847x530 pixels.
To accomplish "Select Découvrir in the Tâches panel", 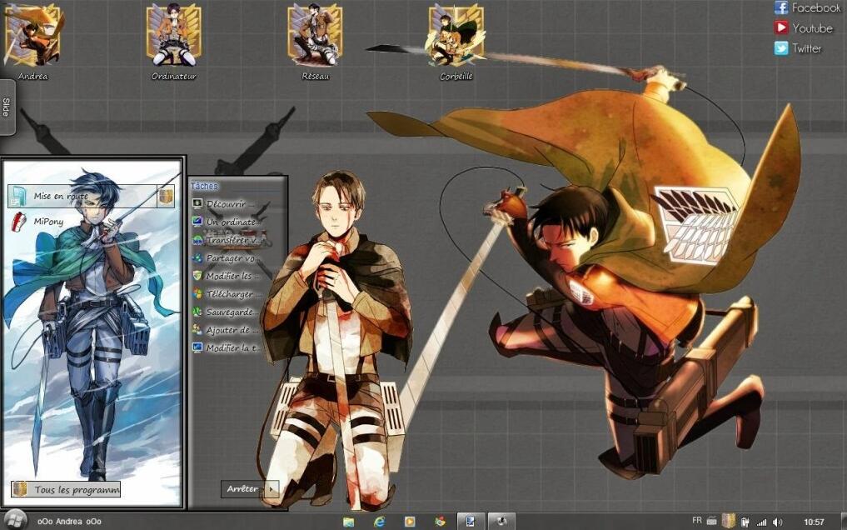I will point(226,202).
